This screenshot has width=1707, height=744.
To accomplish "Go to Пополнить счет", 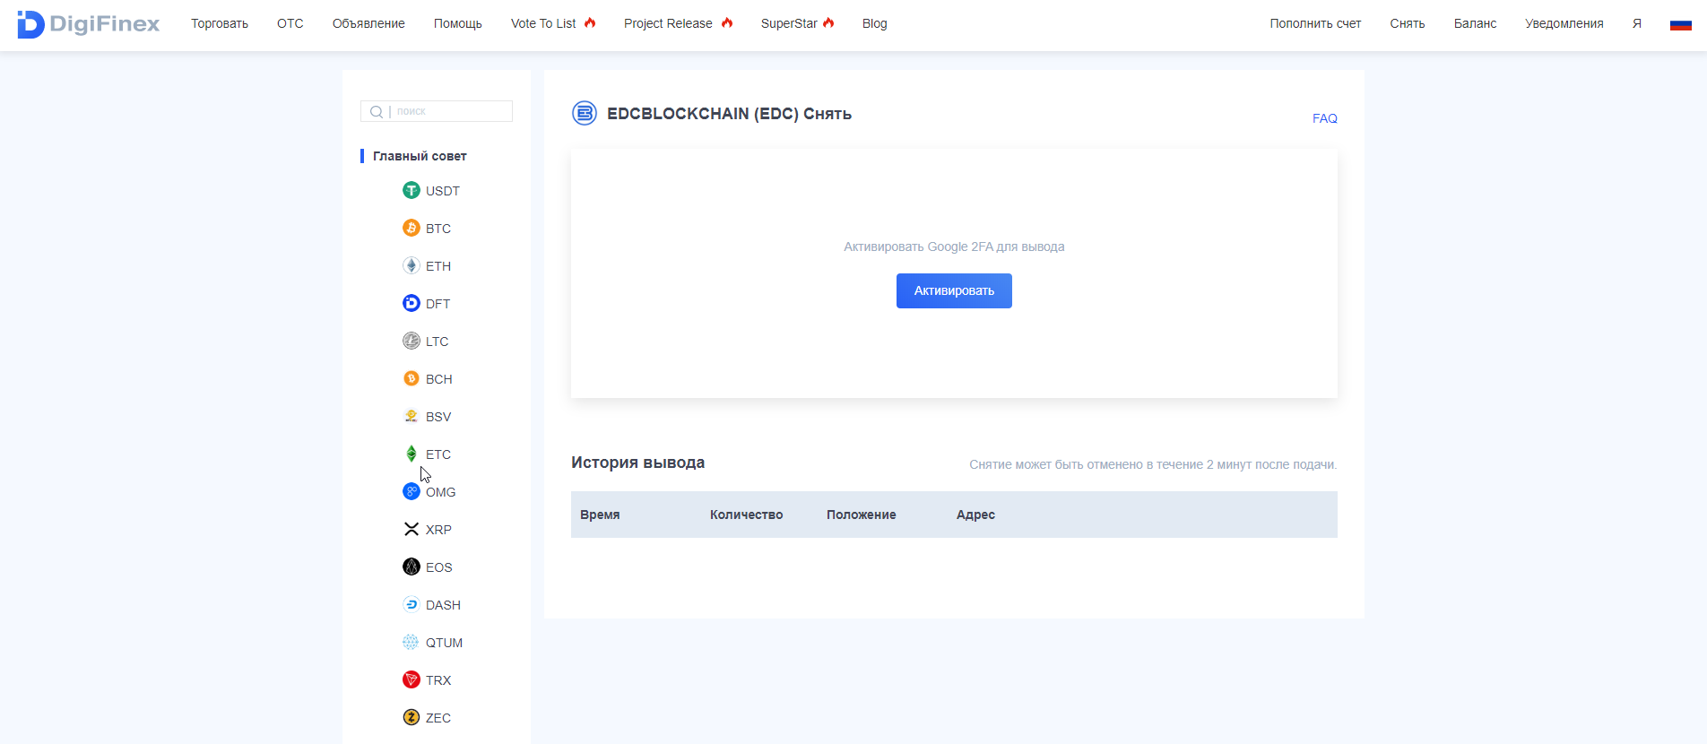I will point(1315,23).
